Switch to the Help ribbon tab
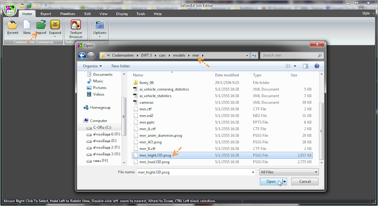The width and height of the screenshot is (378, 206). (158, 14)
